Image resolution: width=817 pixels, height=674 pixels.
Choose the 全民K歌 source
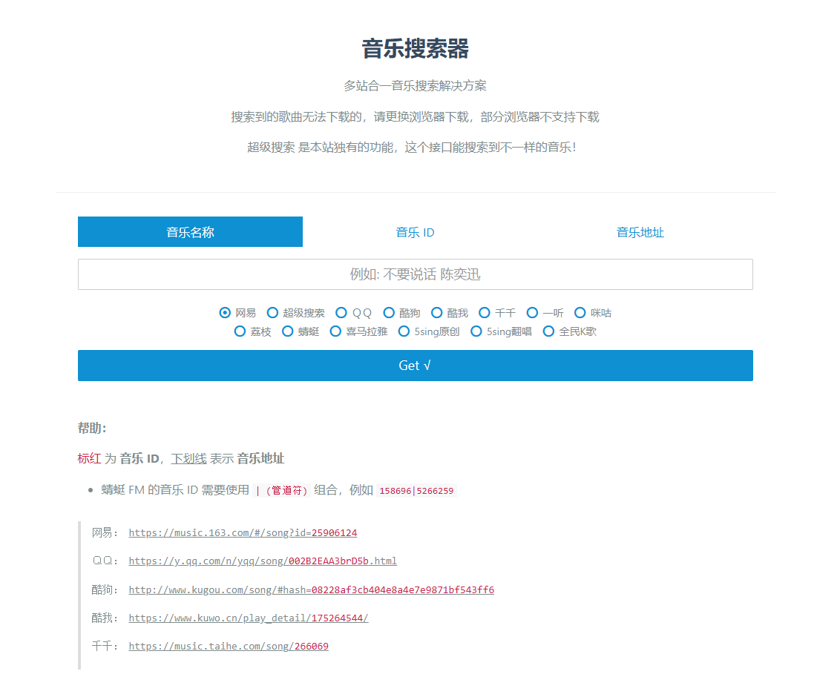(x=548, y=331)
